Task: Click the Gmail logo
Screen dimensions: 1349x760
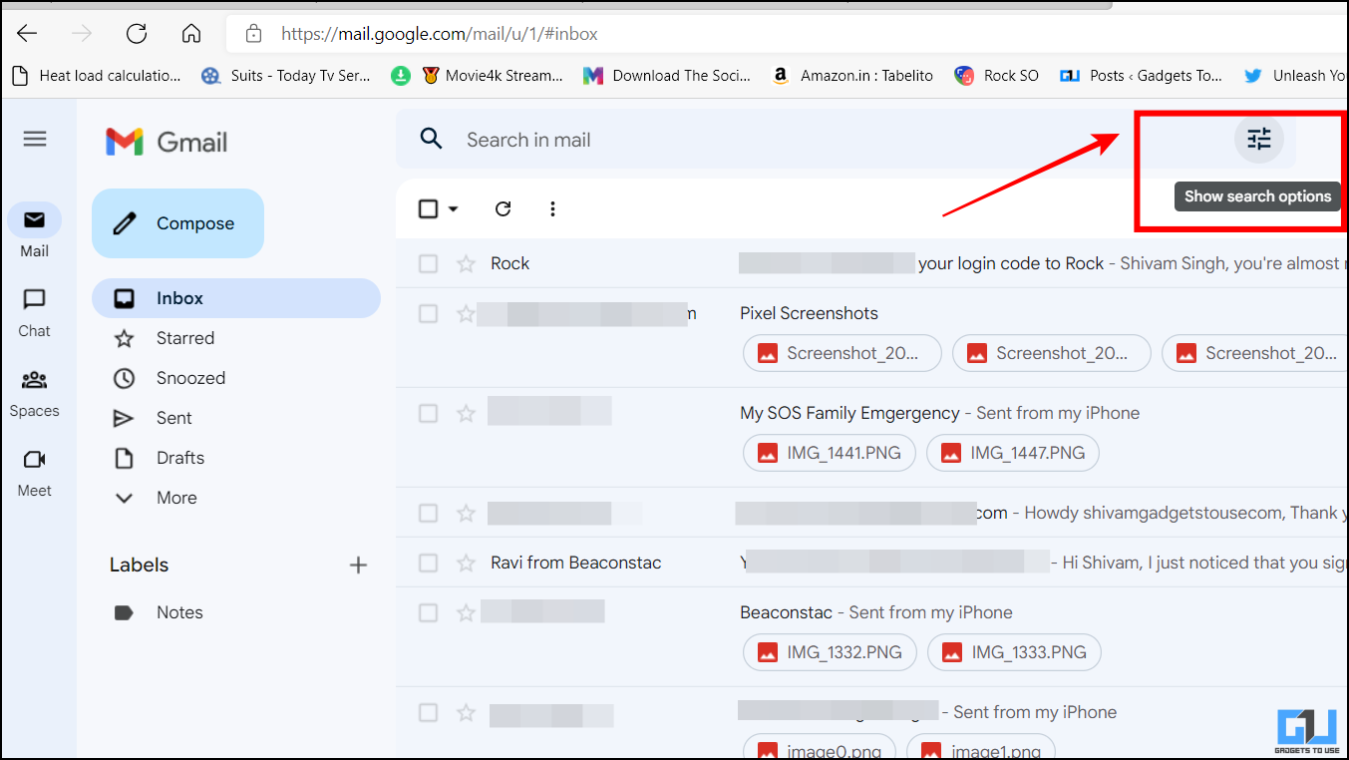Action: (167, 142)
